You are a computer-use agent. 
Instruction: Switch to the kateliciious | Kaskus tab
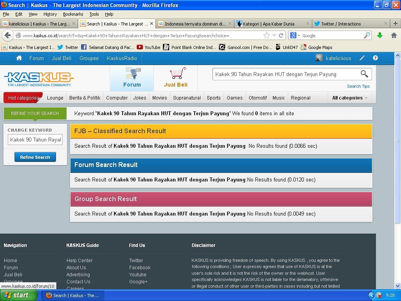pos(39,24)
